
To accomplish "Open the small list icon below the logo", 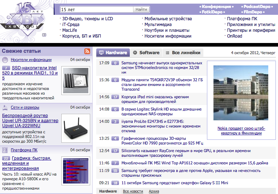I will click(x=44, y=35).
